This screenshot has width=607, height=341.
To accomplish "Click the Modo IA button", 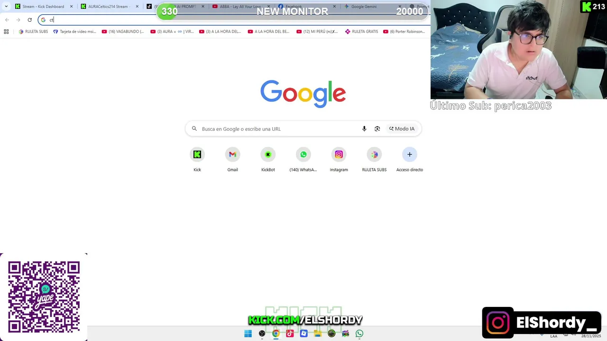I will point(402,129).
